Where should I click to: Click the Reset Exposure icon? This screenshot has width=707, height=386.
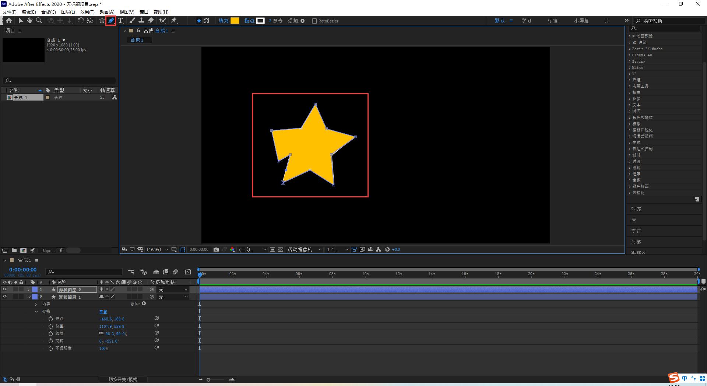click(387, 249)
